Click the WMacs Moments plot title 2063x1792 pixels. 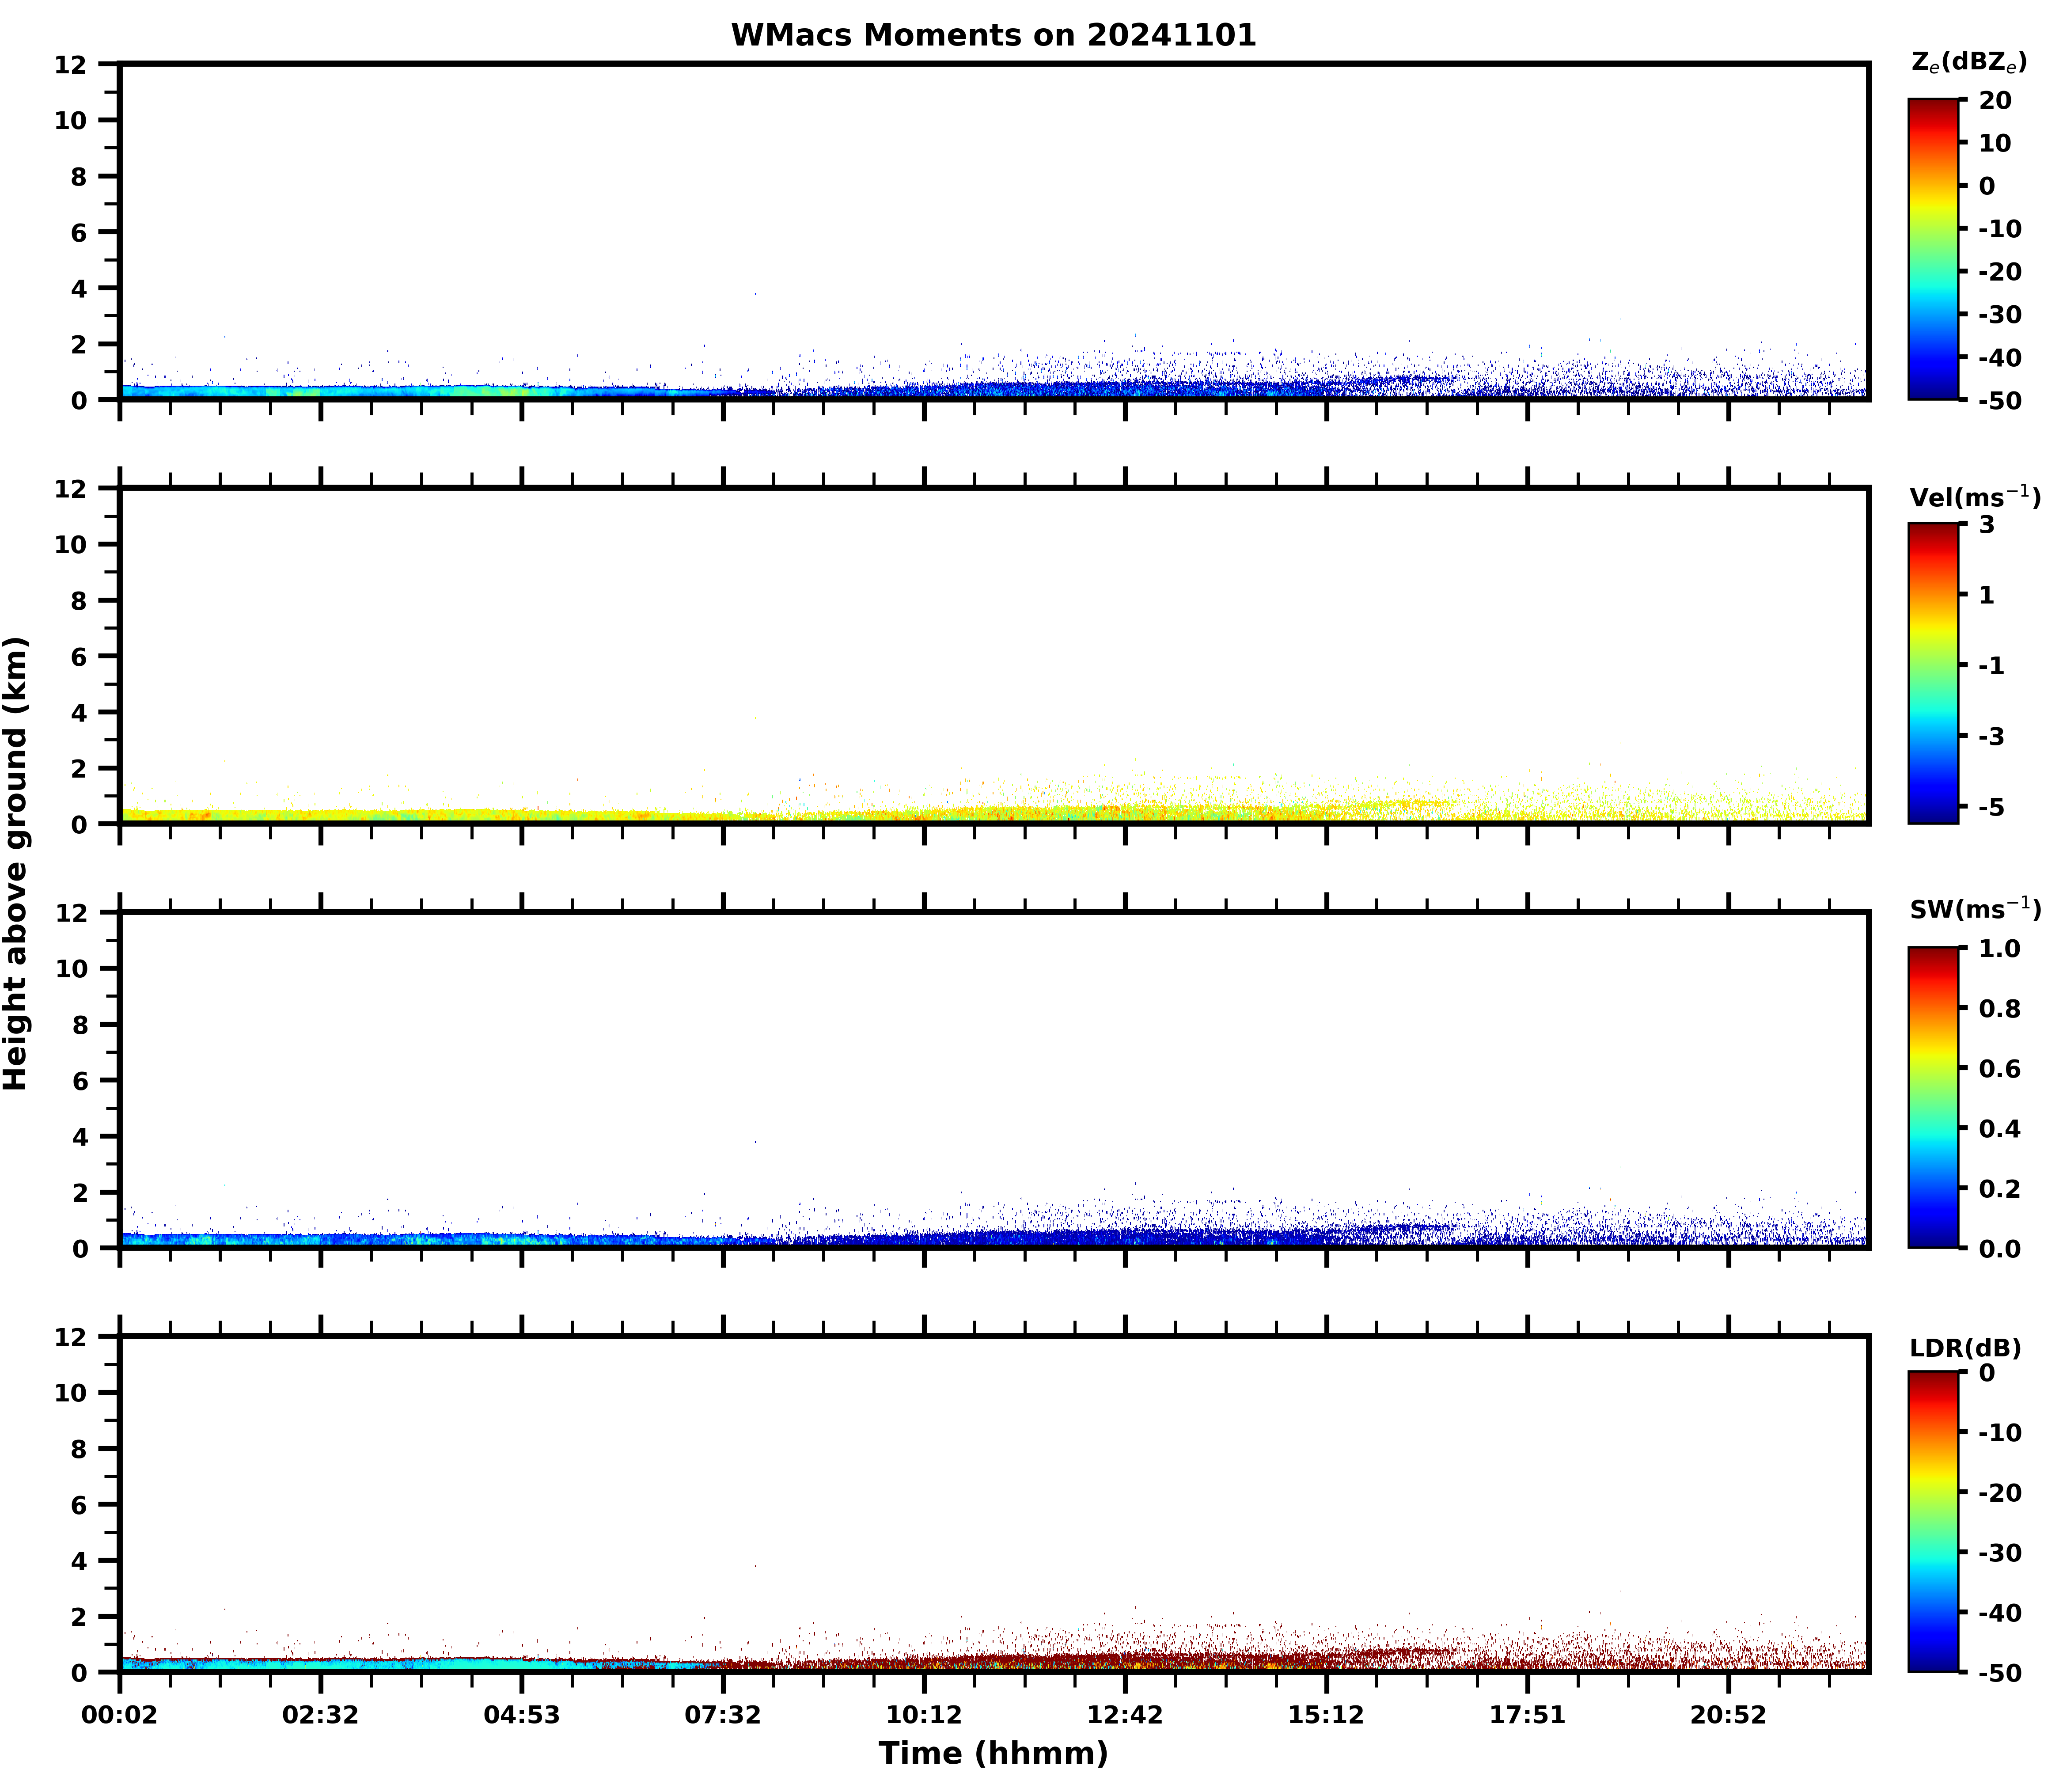point(993,35)
